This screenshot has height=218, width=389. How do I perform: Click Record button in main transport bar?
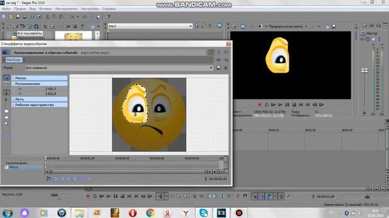point(88,196)
